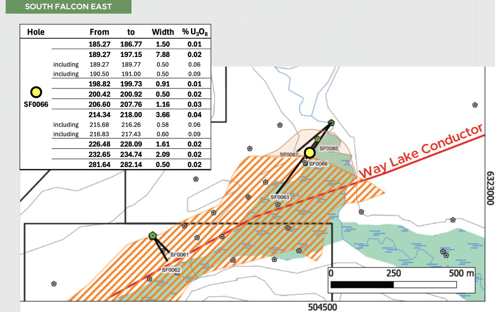495x312 pixels.
Task: Click the yellow circle marker on the map
Action: click(310, 153)
